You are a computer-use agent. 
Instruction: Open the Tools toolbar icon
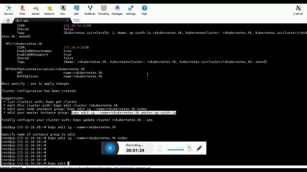point(22,10)
